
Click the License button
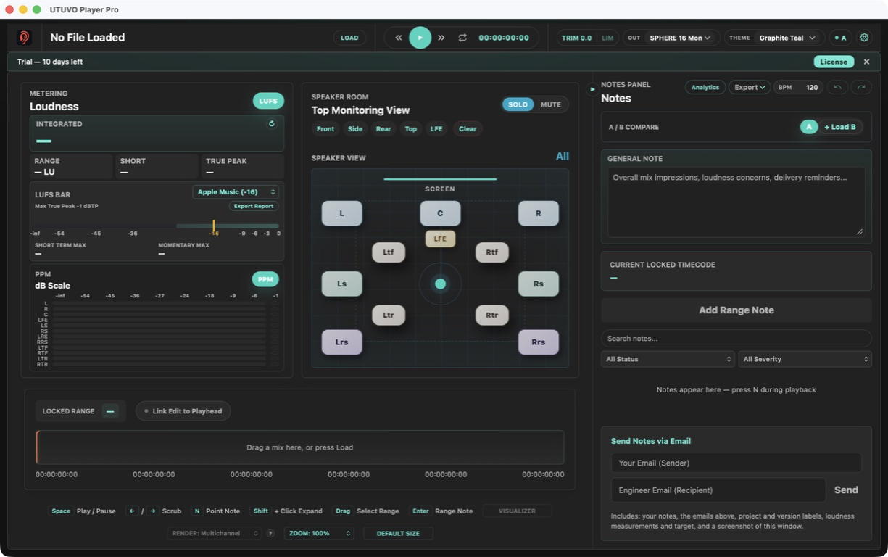tap(834, 62)
